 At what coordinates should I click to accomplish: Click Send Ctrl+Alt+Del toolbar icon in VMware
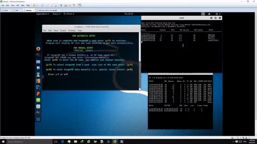43,5
